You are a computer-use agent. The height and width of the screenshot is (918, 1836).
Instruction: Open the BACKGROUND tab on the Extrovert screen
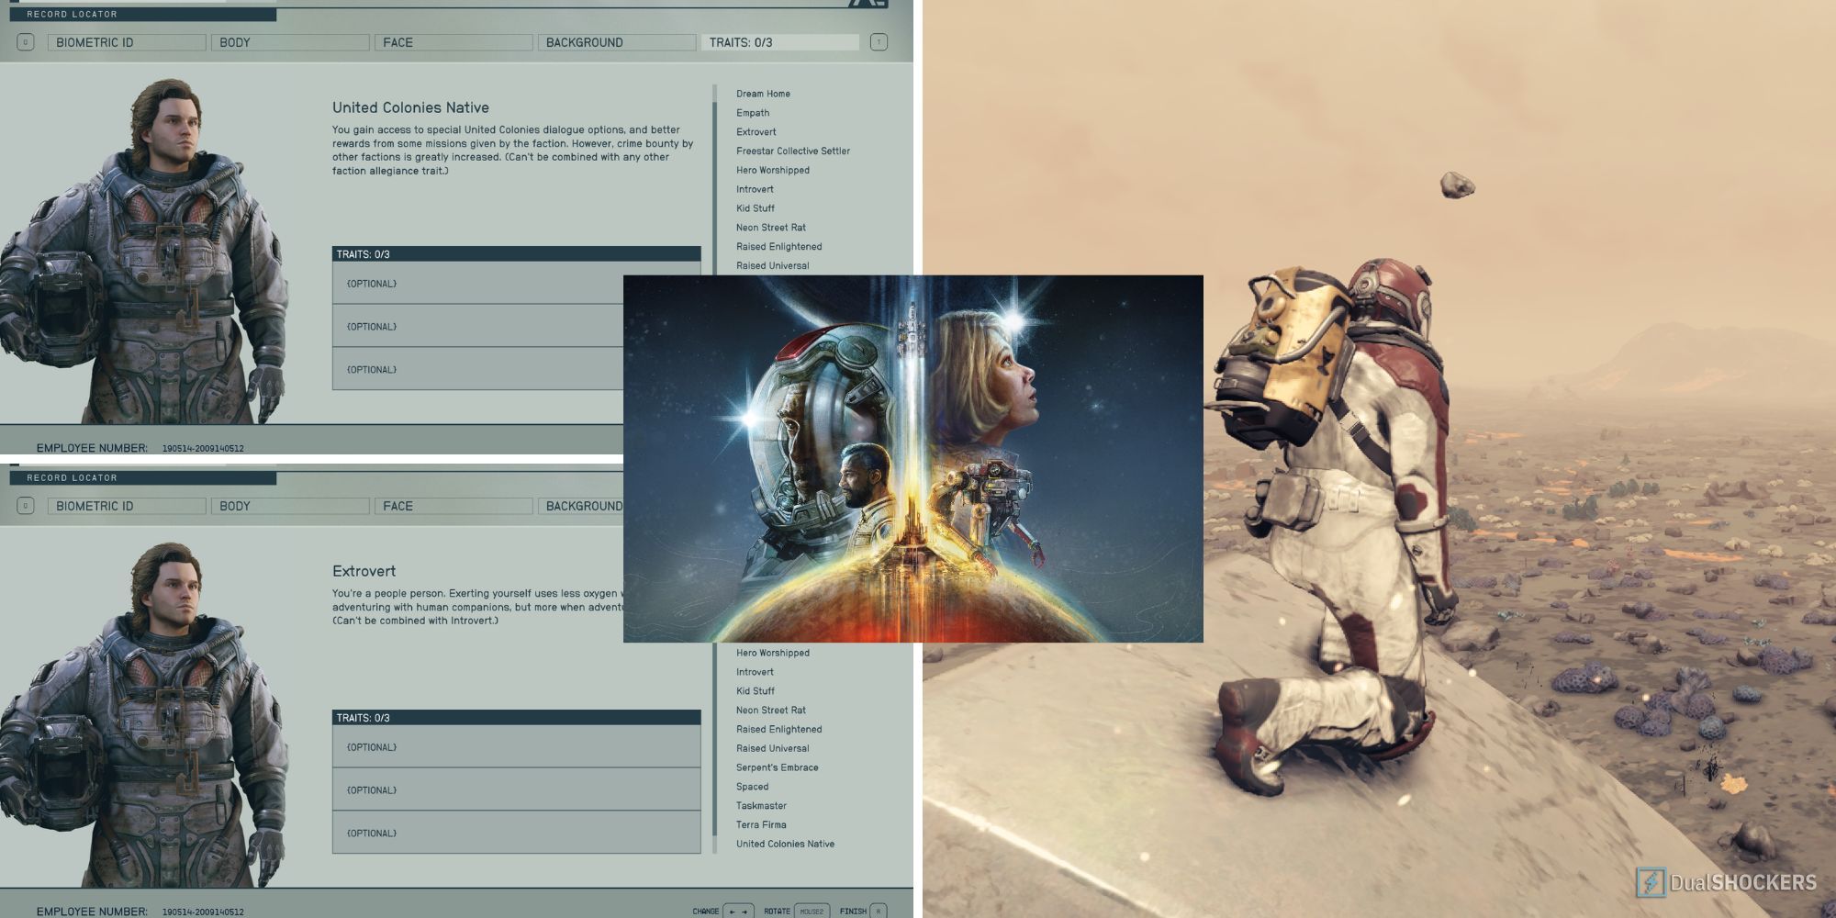[x=581, y=506]
